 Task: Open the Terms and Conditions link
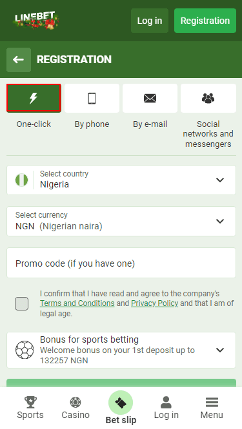tap(77, 303)
